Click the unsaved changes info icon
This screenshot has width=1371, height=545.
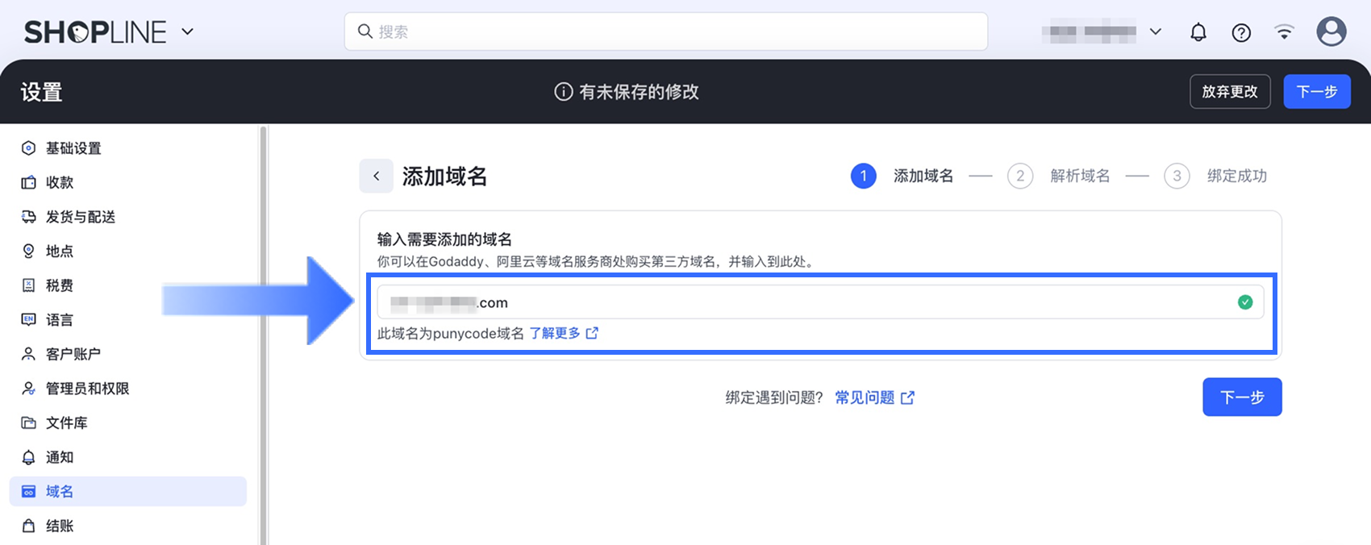click(x=564, y=92)
